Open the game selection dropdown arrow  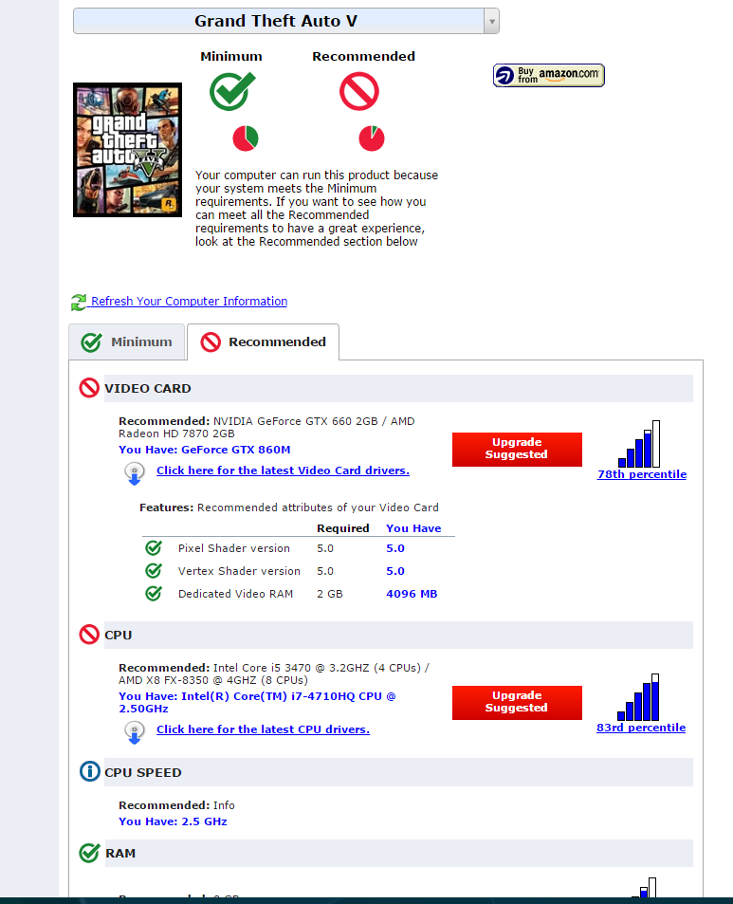click(491, 21)
